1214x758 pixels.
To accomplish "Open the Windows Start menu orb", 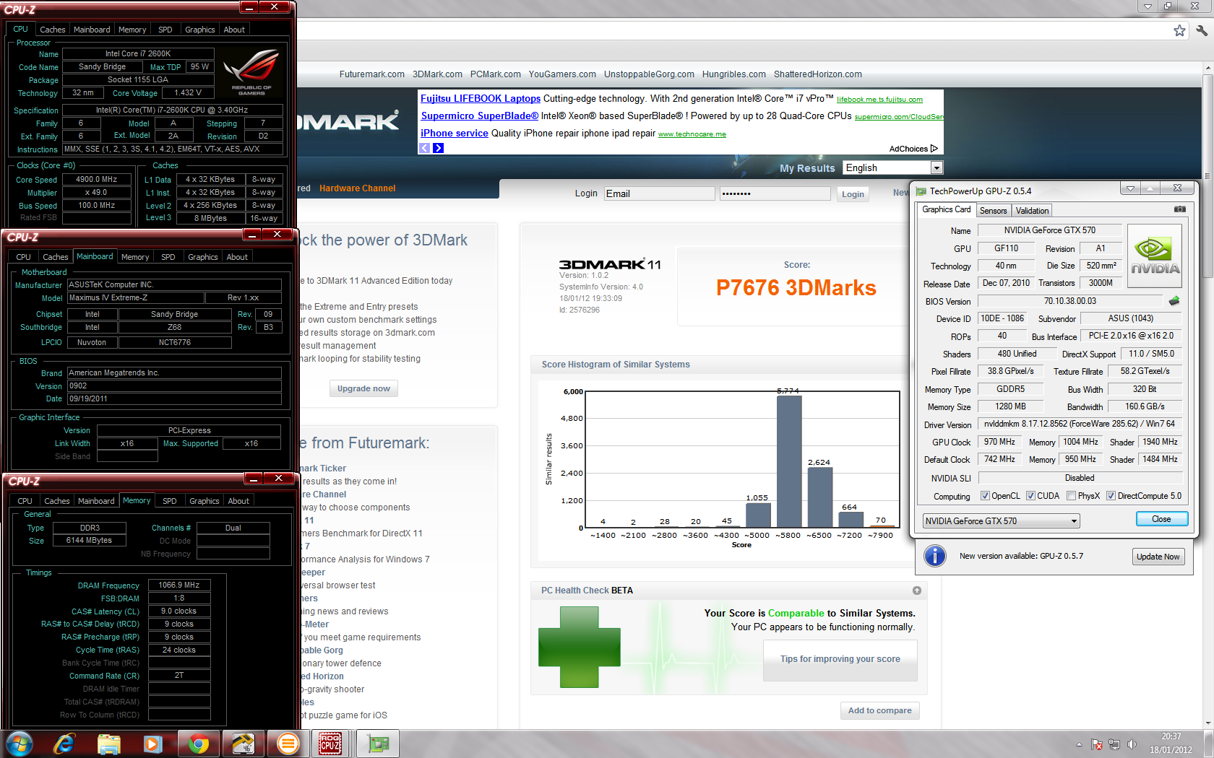I will 18,744.
